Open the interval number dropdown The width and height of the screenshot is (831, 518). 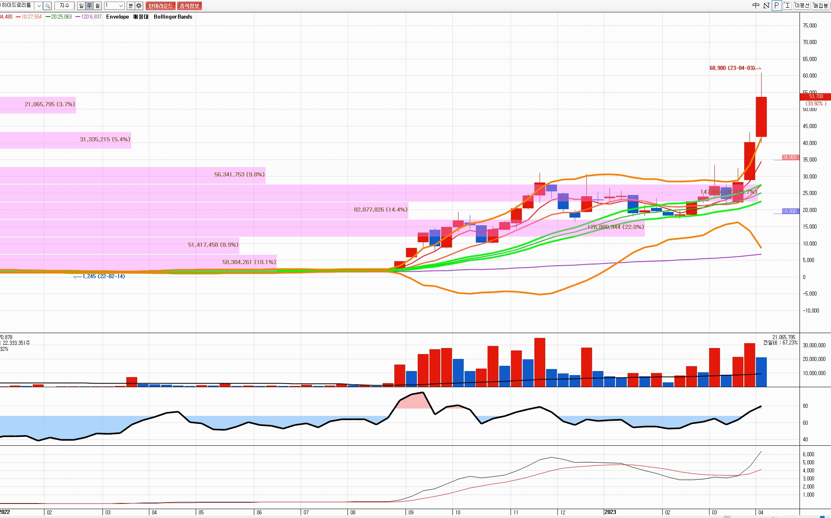[121, 6]
